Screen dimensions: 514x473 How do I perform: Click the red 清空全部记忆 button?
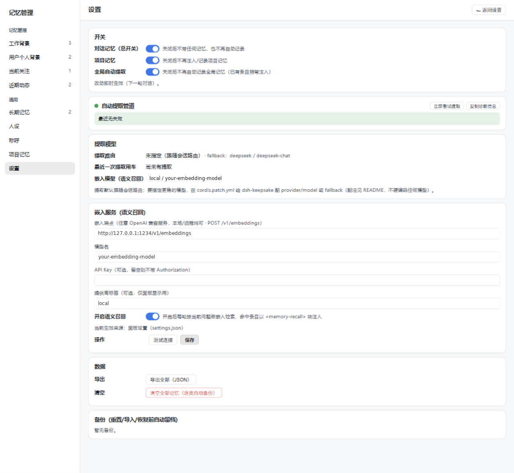point(184,393)
